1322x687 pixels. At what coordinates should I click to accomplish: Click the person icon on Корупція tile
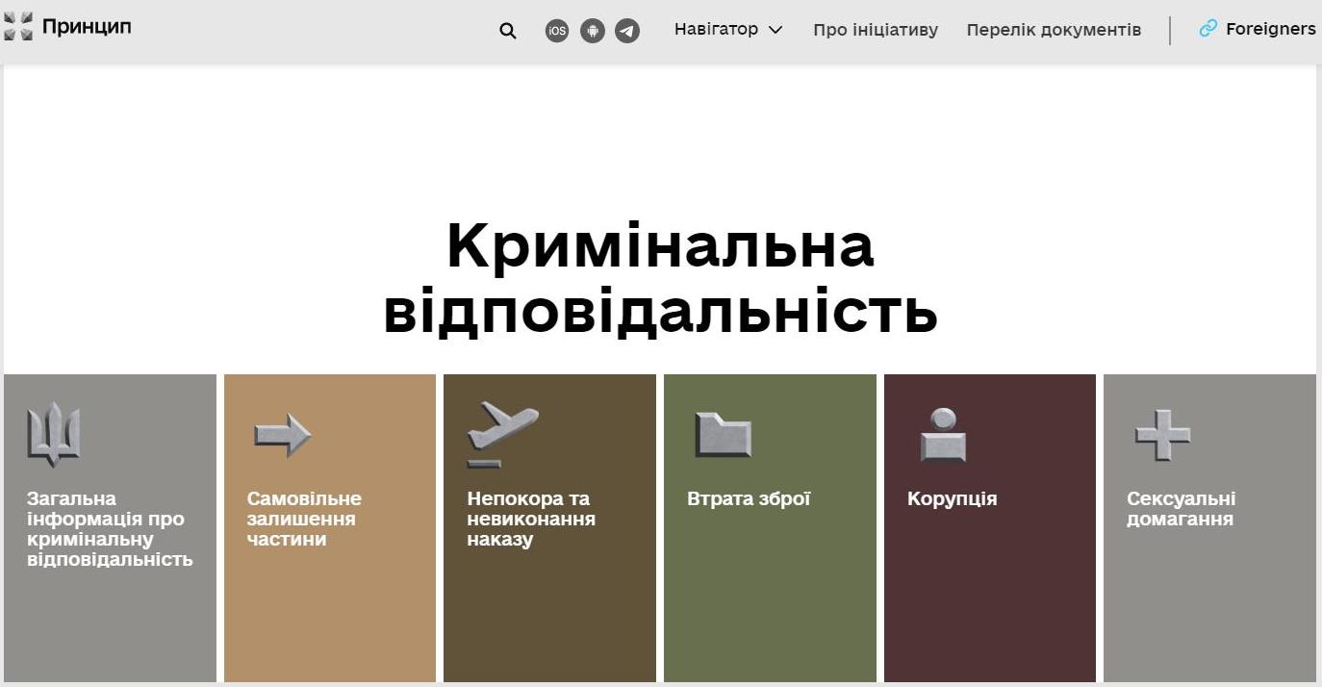943,435
